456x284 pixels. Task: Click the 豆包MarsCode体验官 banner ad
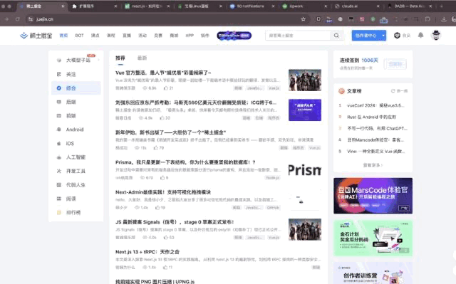[373, 196]
